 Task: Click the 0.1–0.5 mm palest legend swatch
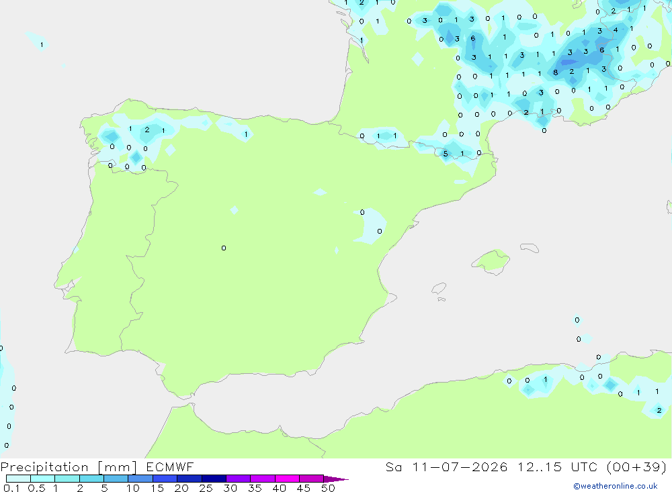(x=18, y=479)
